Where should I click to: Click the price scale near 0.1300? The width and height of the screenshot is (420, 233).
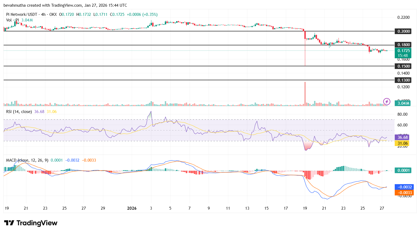(403, 80)
